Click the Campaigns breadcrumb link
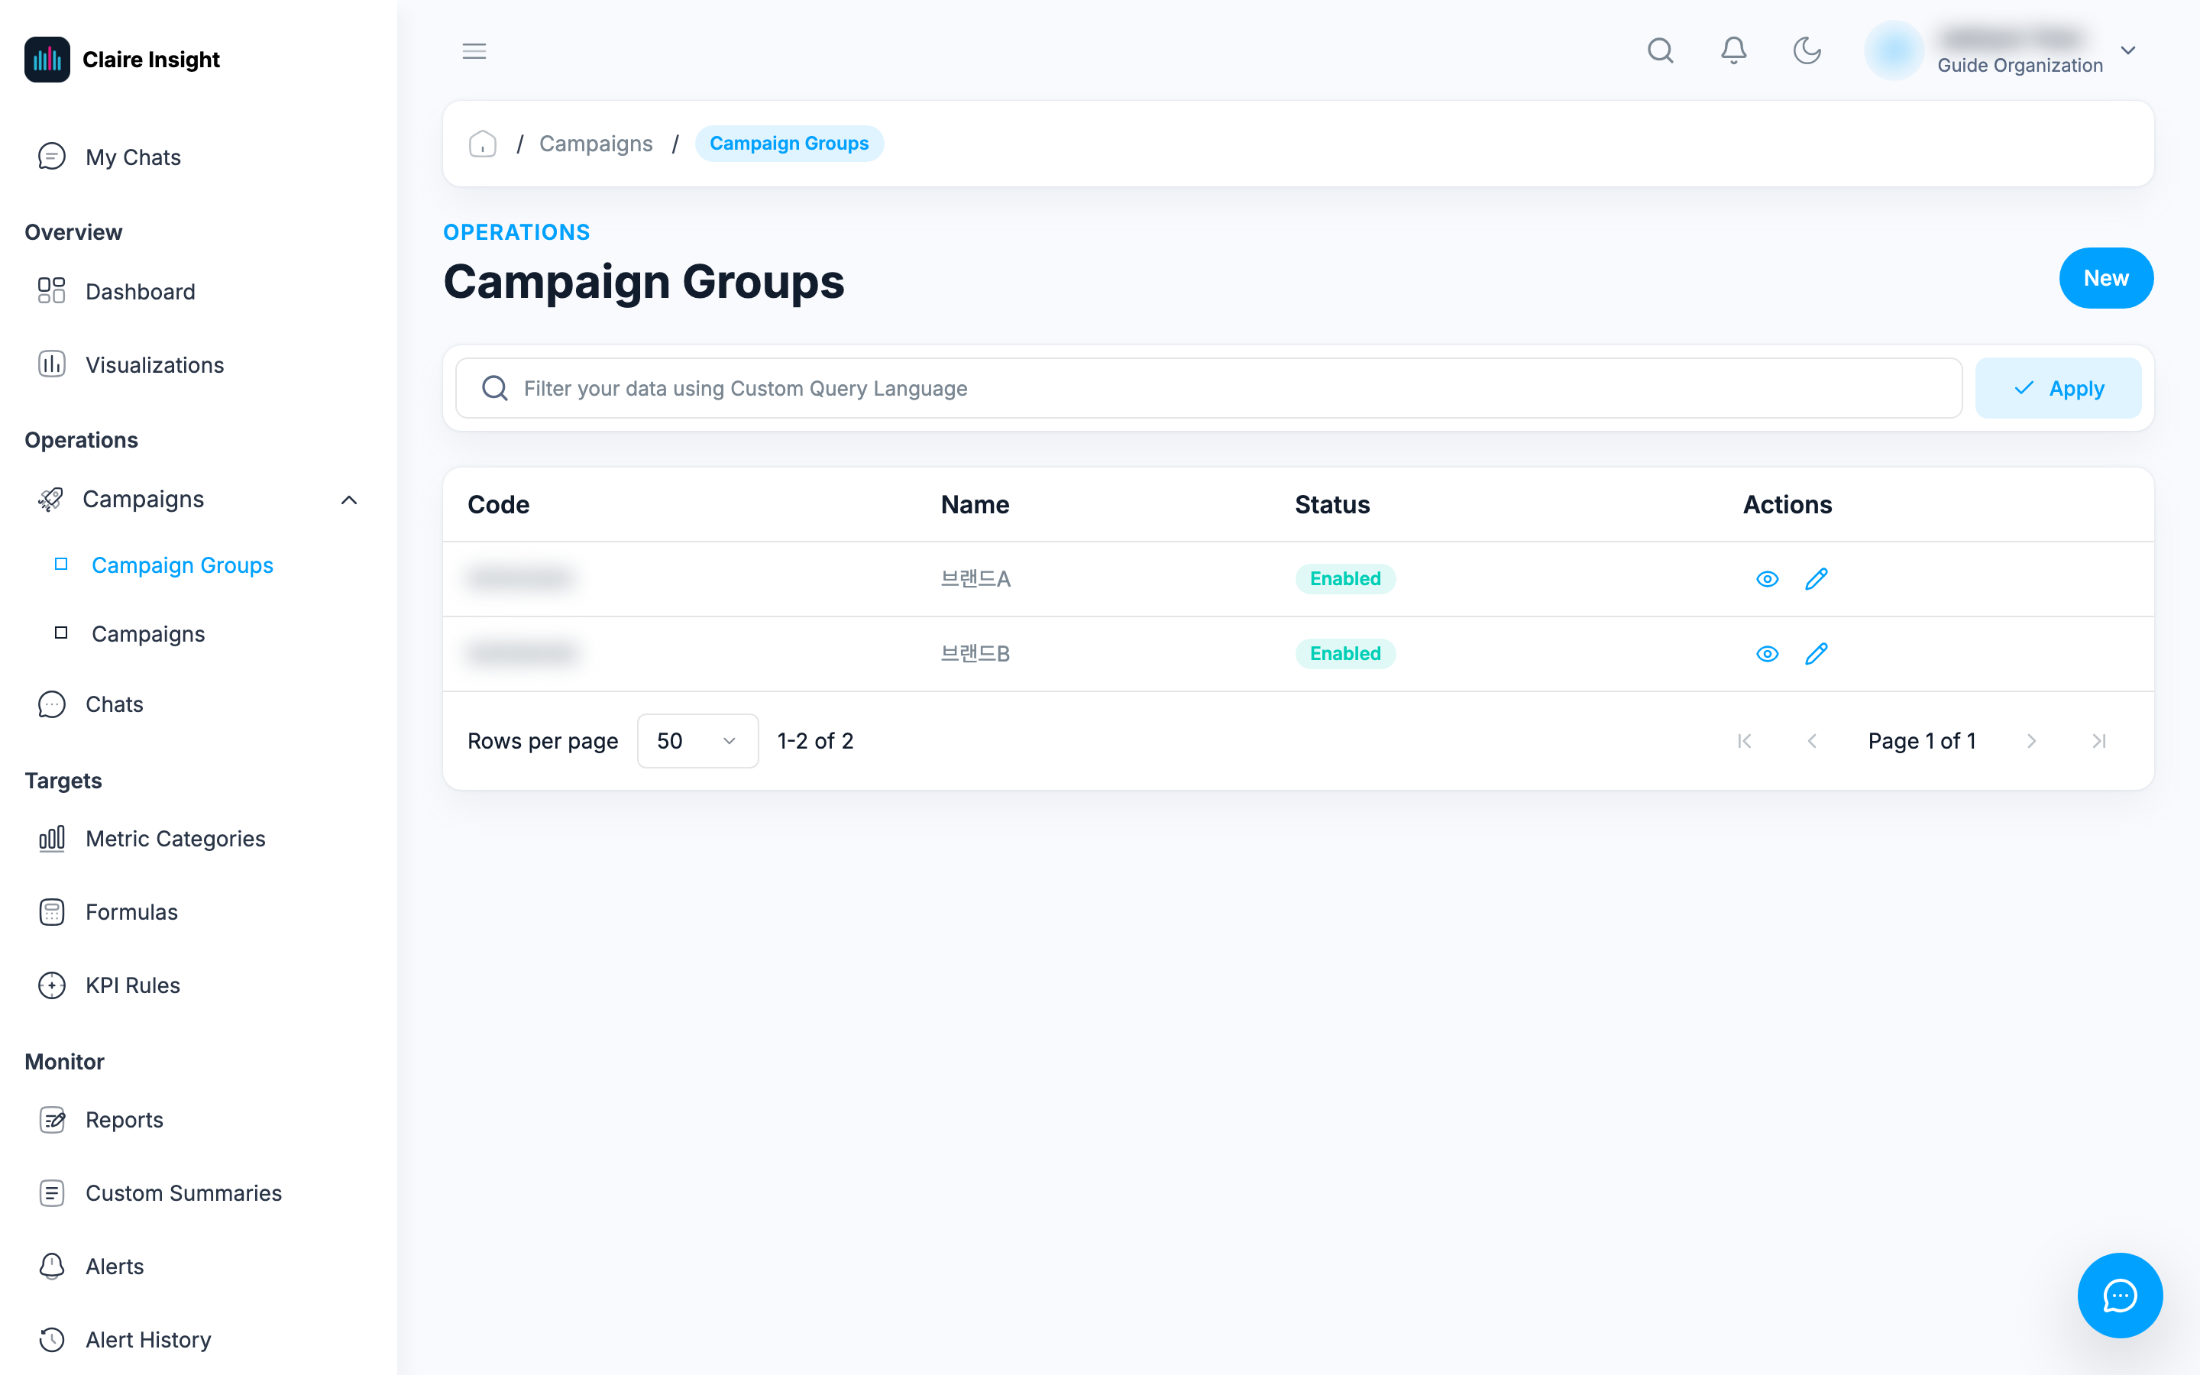The height and width of the screenshot is (1375, 2200). click(596, 144)
